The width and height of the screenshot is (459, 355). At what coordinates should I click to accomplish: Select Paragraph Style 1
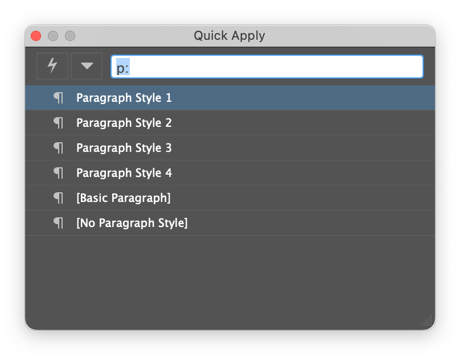coord(124,98)
